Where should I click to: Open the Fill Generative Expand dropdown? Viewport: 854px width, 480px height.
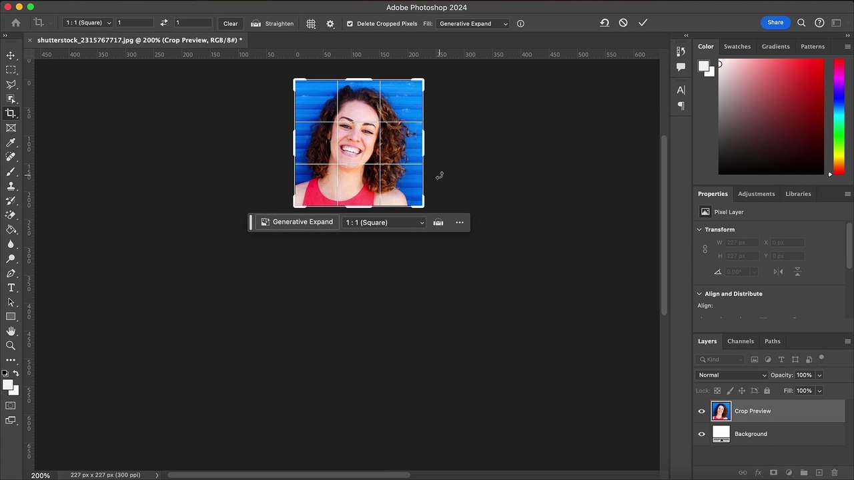[x=473, y=23]
